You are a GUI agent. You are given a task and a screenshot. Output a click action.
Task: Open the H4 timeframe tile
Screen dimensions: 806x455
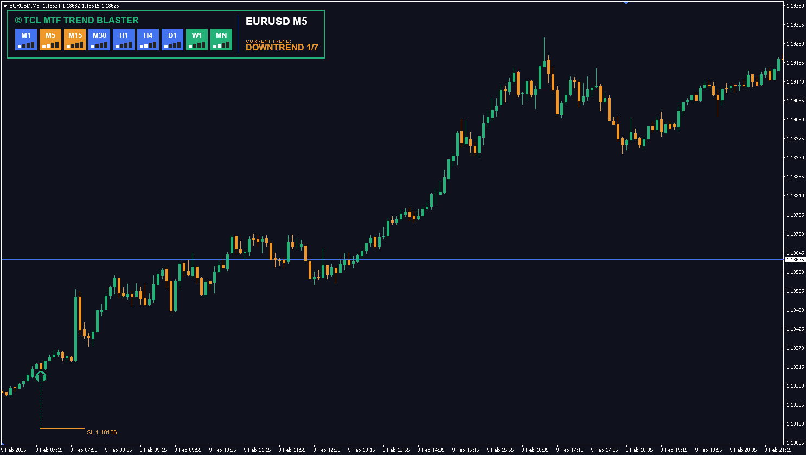click(148, 40)
